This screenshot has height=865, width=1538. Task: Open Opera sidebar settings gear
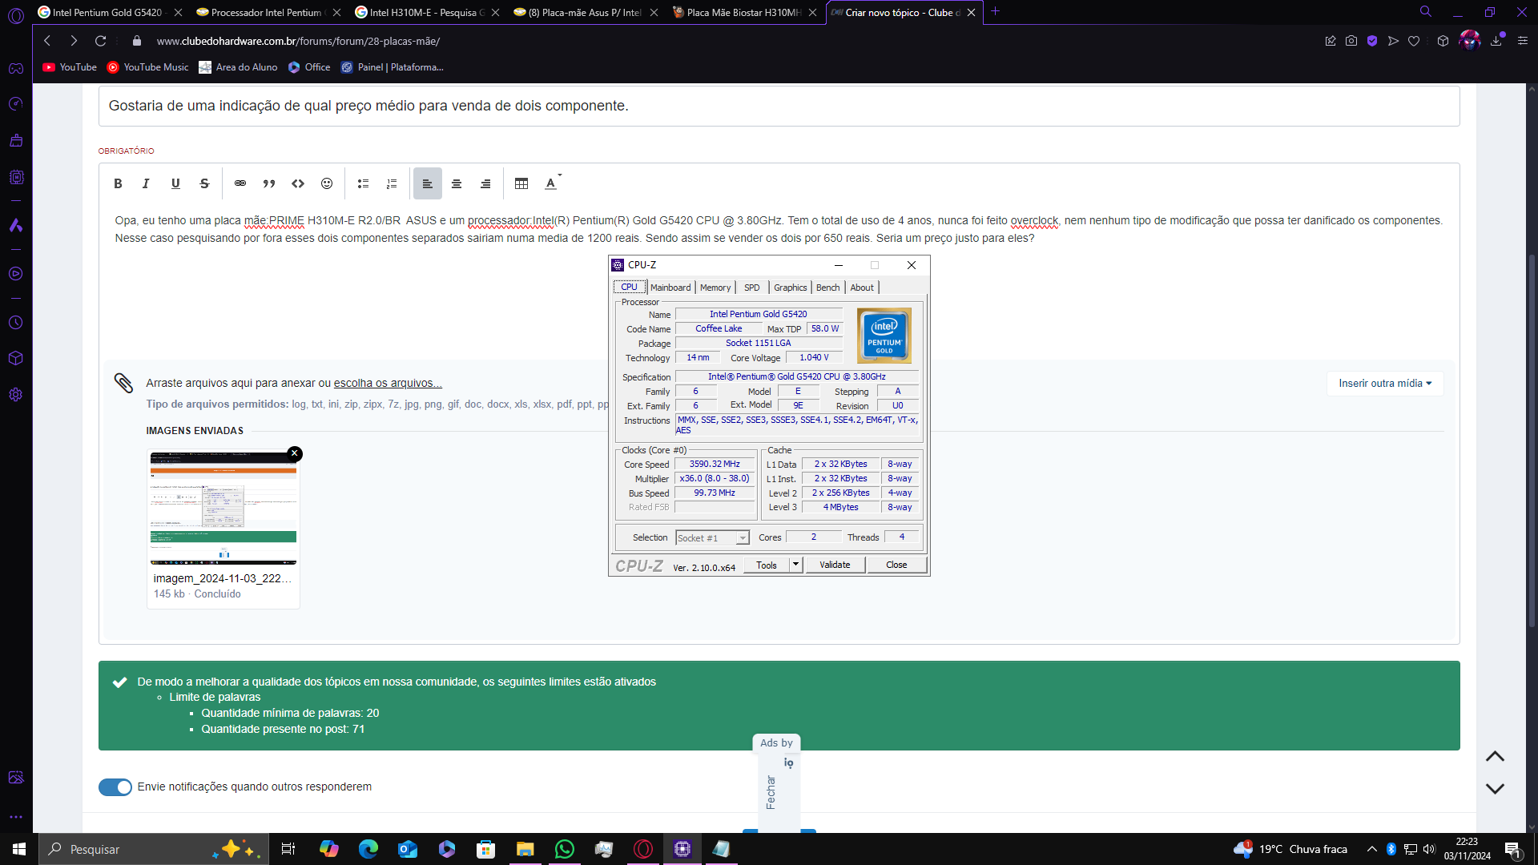point(16,395)
